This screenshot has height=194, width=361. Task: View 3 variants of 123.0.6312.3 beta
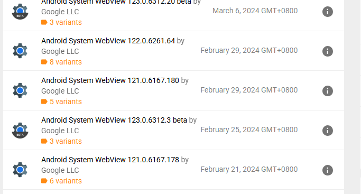(61, 141)
